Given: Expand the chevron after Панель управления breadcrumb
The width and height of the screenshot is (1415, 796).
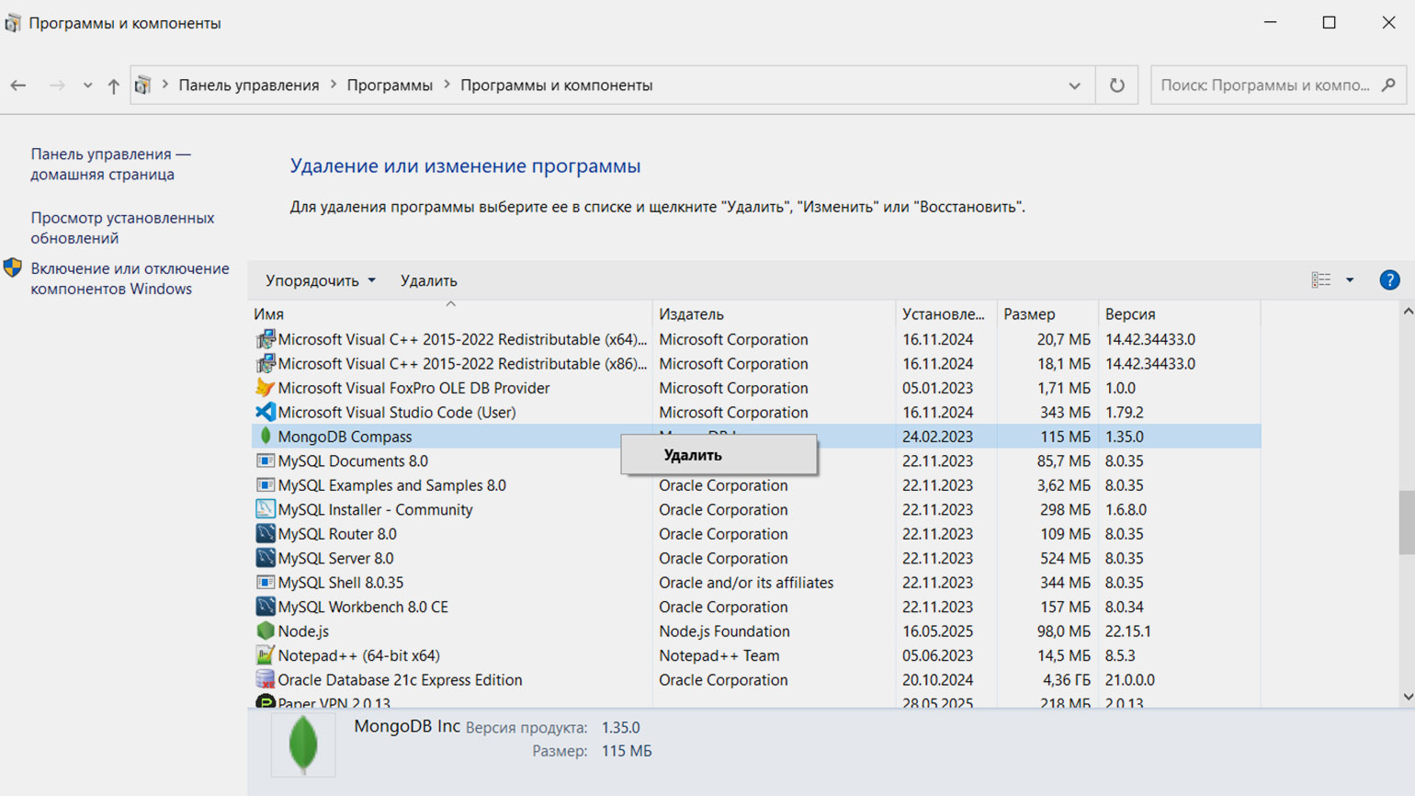Looking at the screenshot, I should click(334, 85).
